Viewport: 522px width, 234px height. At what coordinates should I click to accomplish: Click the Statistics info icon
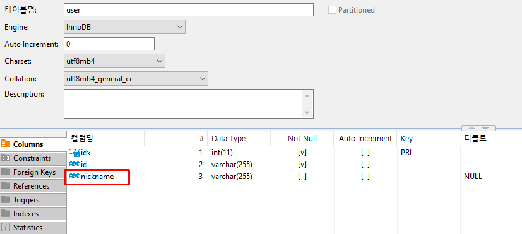point(6,228)
